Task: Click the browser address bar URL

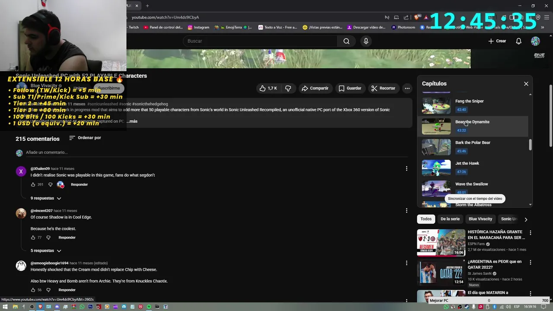Action: 165,17
